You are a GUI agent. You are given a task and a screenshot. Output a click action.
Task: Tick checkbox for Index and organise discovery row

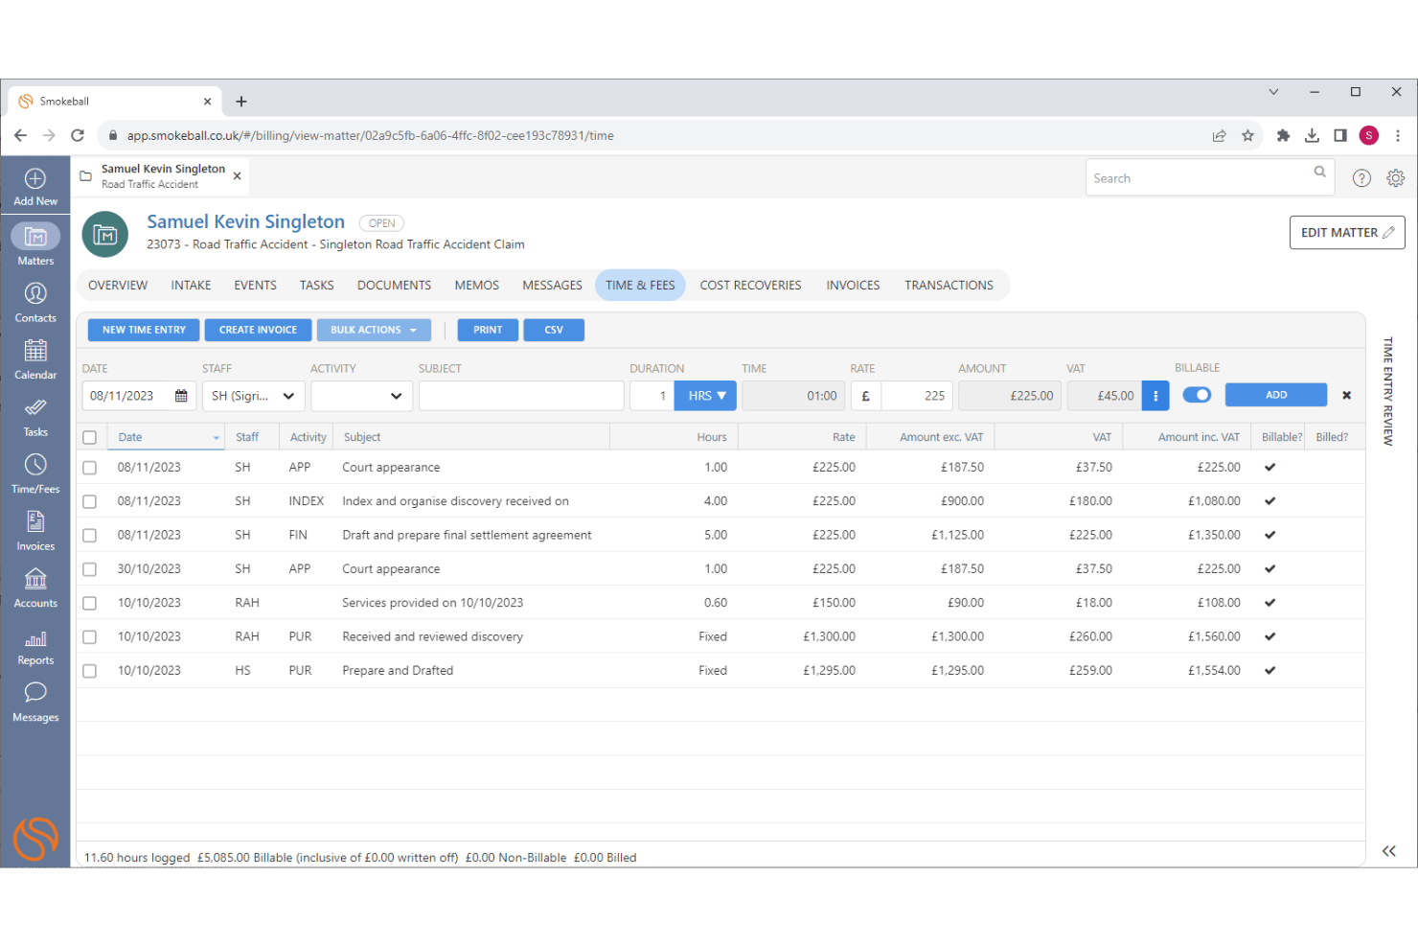[x=90, y=501]
